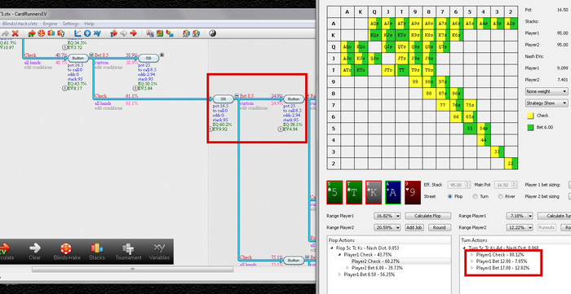Select the Turn street radio button

(476, 196)
